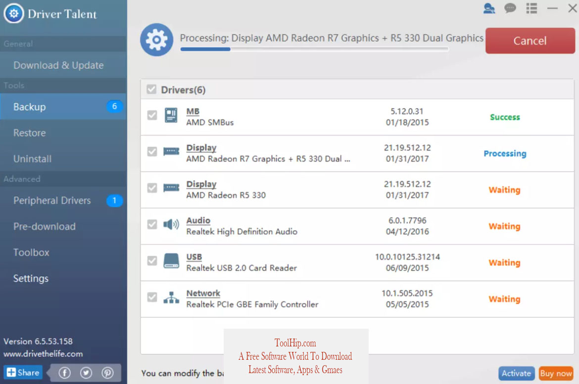Viewport: 579px width, 384px height.
Task: Click version 10.1.505.2015 of Network driver
Action: click(407, 293)
